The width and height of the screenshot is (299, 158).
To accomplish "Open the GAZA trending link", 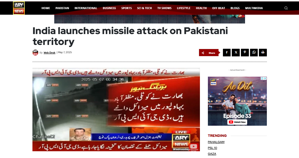I will pyautogui.click(x=212, y=154).
